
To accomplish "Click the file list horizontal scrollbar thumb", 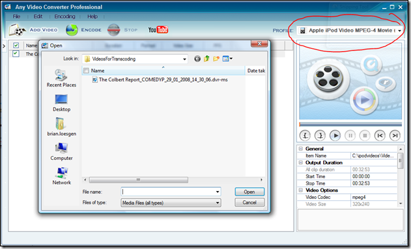I will click(x=138, y=180).
